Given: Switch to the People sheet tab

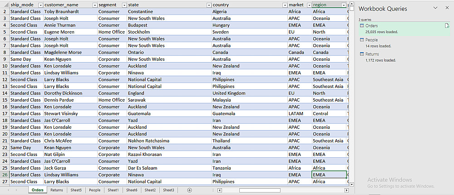Looking at the screenshot, I should click(x=95, y=190).
